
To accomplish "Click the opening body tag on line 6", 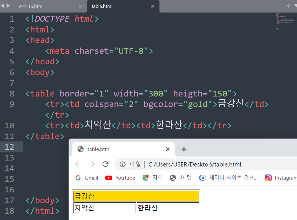I will (x=40, y=72).
